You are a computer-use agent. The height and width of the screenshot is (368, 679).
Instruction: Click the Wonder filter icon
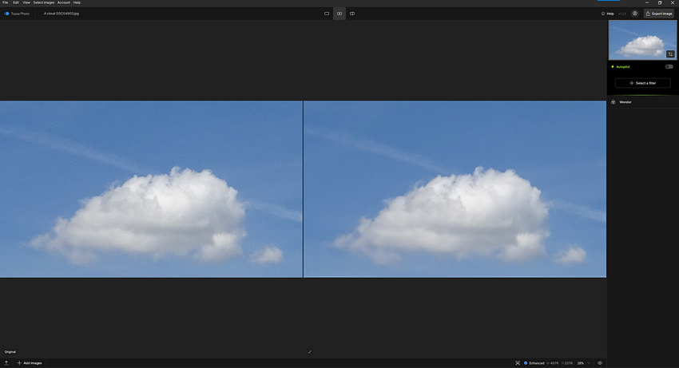tap(613, 102)
